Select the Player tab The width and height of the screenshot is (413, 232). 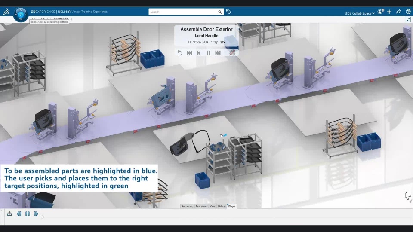[x=232, y=206]
